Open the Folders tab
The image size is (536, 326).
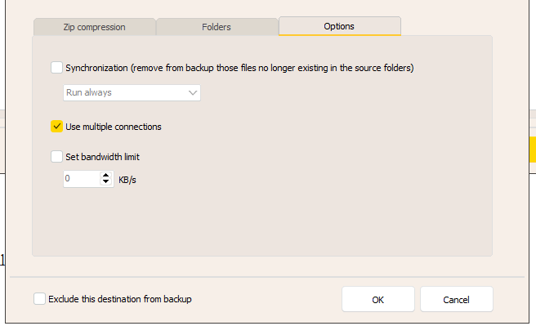tap(217, 27)
